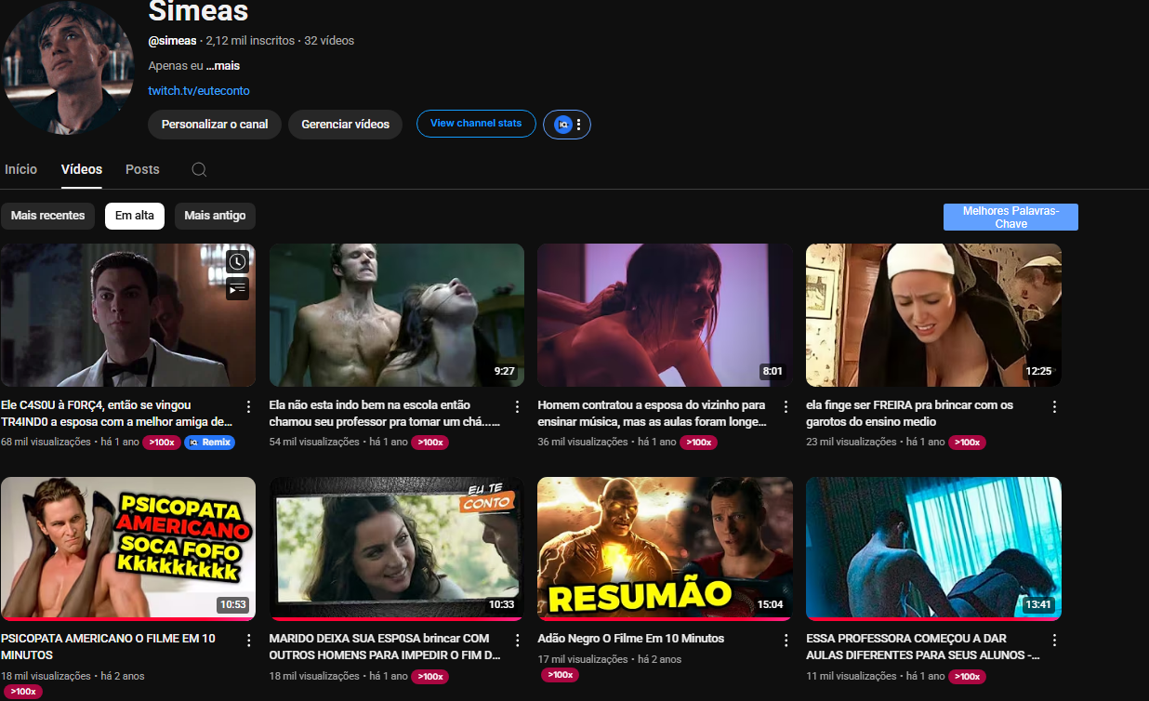Open video title 'Ele C4S0U à F0RÇ4, então se vingou'
The image size is (1149, 701).
coord(116,414)
